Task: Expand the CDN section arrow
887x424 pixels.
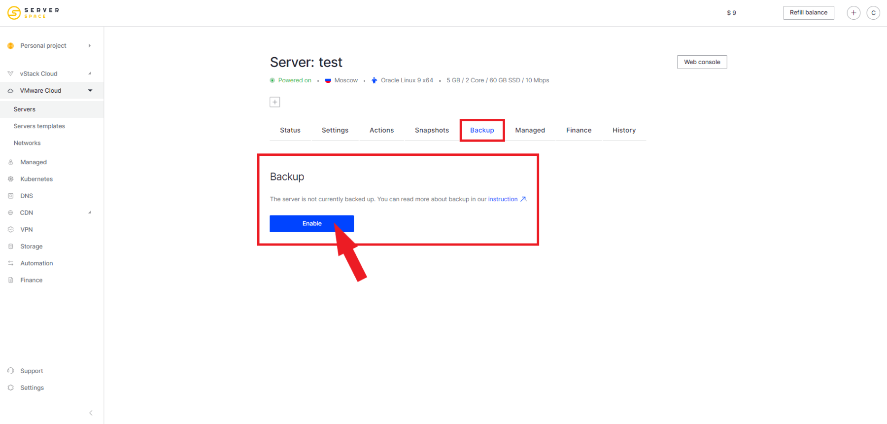Action: pyautogui.click(x=90, y=212)
